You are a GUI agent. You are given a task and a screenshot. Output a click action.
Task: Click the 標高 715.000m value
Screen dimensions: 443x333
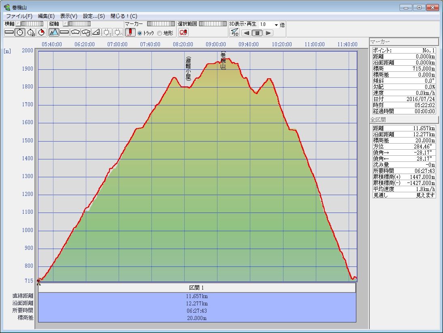pos(424,69)
